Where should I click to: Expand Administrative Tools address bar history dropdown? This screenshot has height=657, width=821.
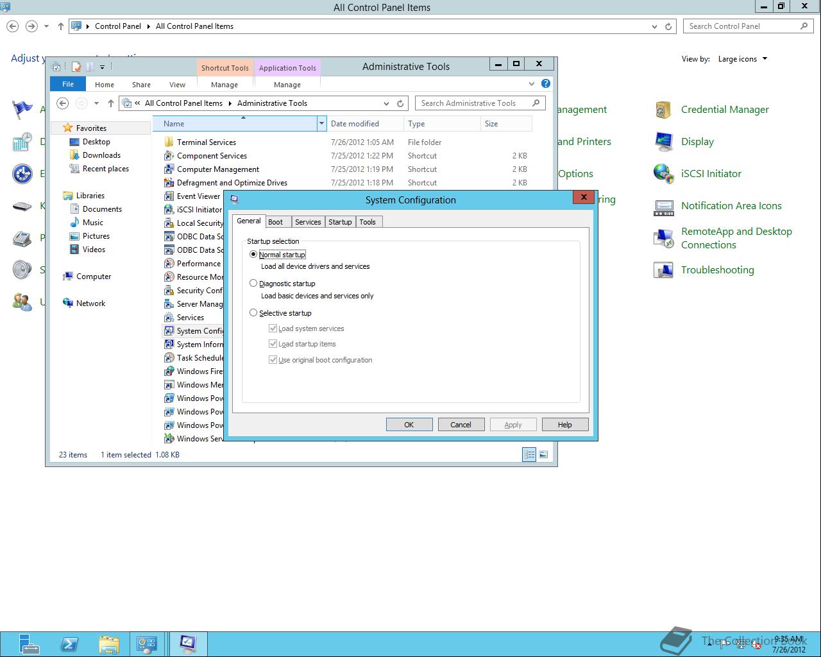(386, 103)
